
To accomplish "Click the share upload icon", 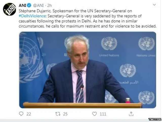I will click(x=131, y=114).
